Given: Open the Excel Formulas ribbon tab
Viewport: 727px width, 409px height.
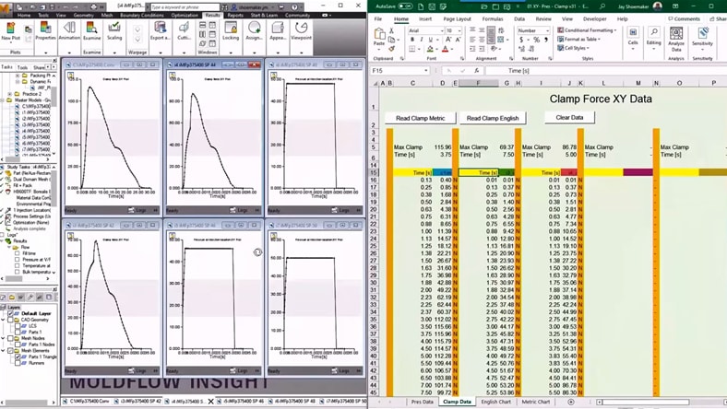Looking at the screenshot, I should tap(493, 19).
